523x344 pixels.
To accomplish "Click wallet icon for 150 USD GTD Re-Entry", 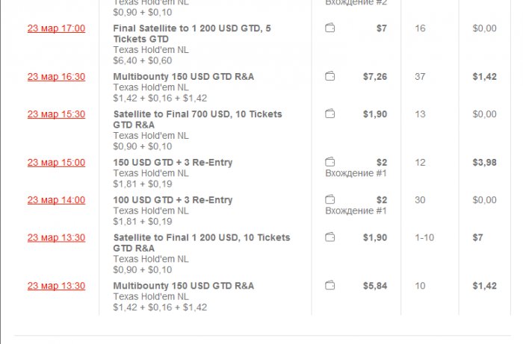I will tap(330, 163).
